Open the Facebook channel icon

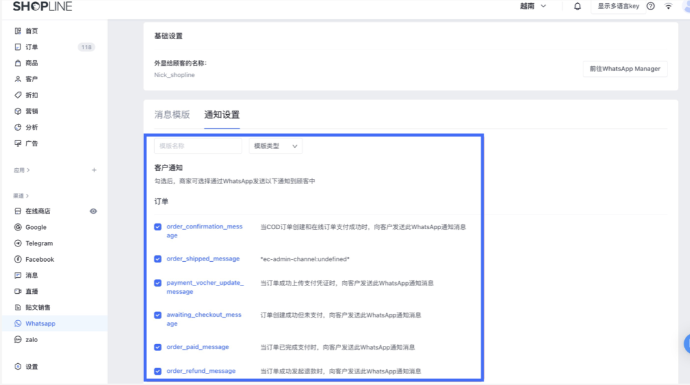17,259
